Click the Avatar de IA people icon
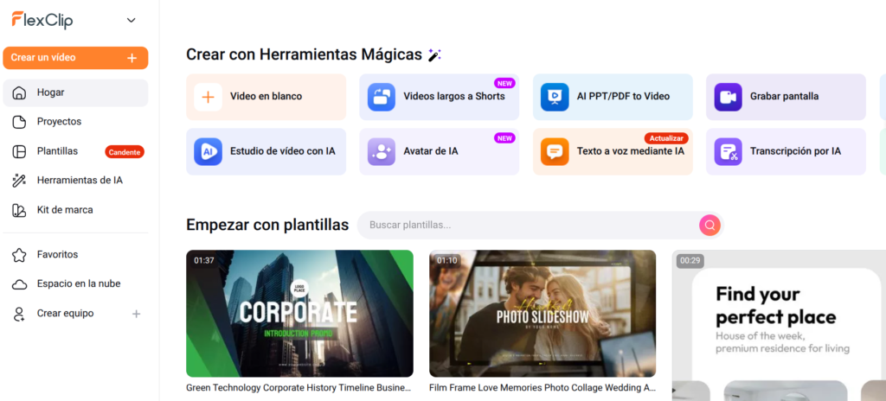886x401 pixels. [382, 152]
